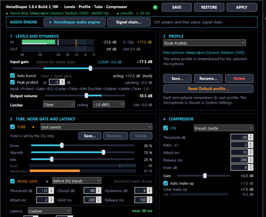Click the noise gate Attack ms stepper

click(52, 200)
